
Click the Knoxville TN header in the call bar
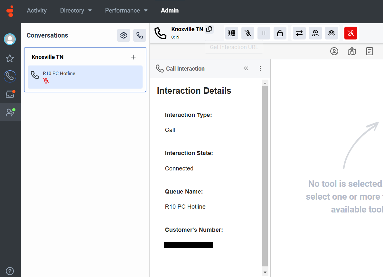coord(187,29)
